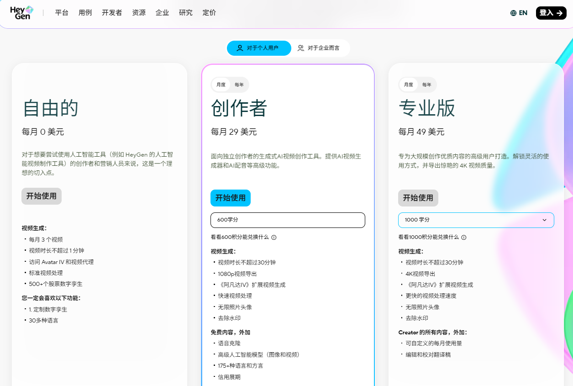Screen dimensions: 573x386
Task: Click the 专业版 plan title
Action: click(x=427, y=108)
